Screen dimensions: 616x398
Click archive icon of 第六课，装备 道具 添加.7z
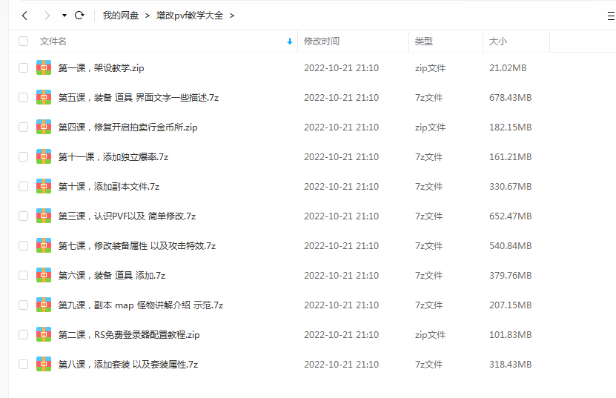pyautogui.click(x=44, y=275)
